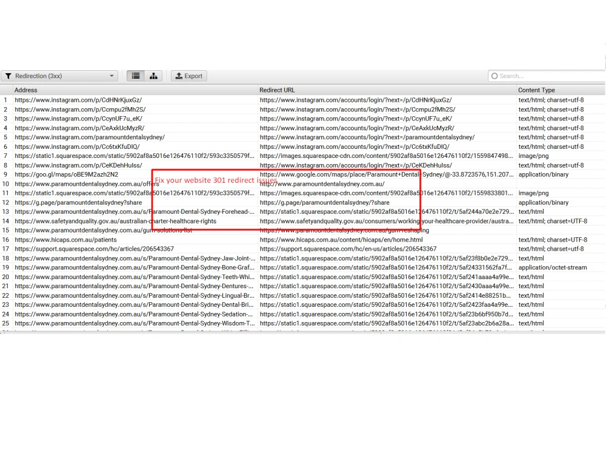This screenshot has height=454, width=606.
Task: Select address instagram.com/p/Cc6txKfuDIQ/
Action: pos(78,146)
